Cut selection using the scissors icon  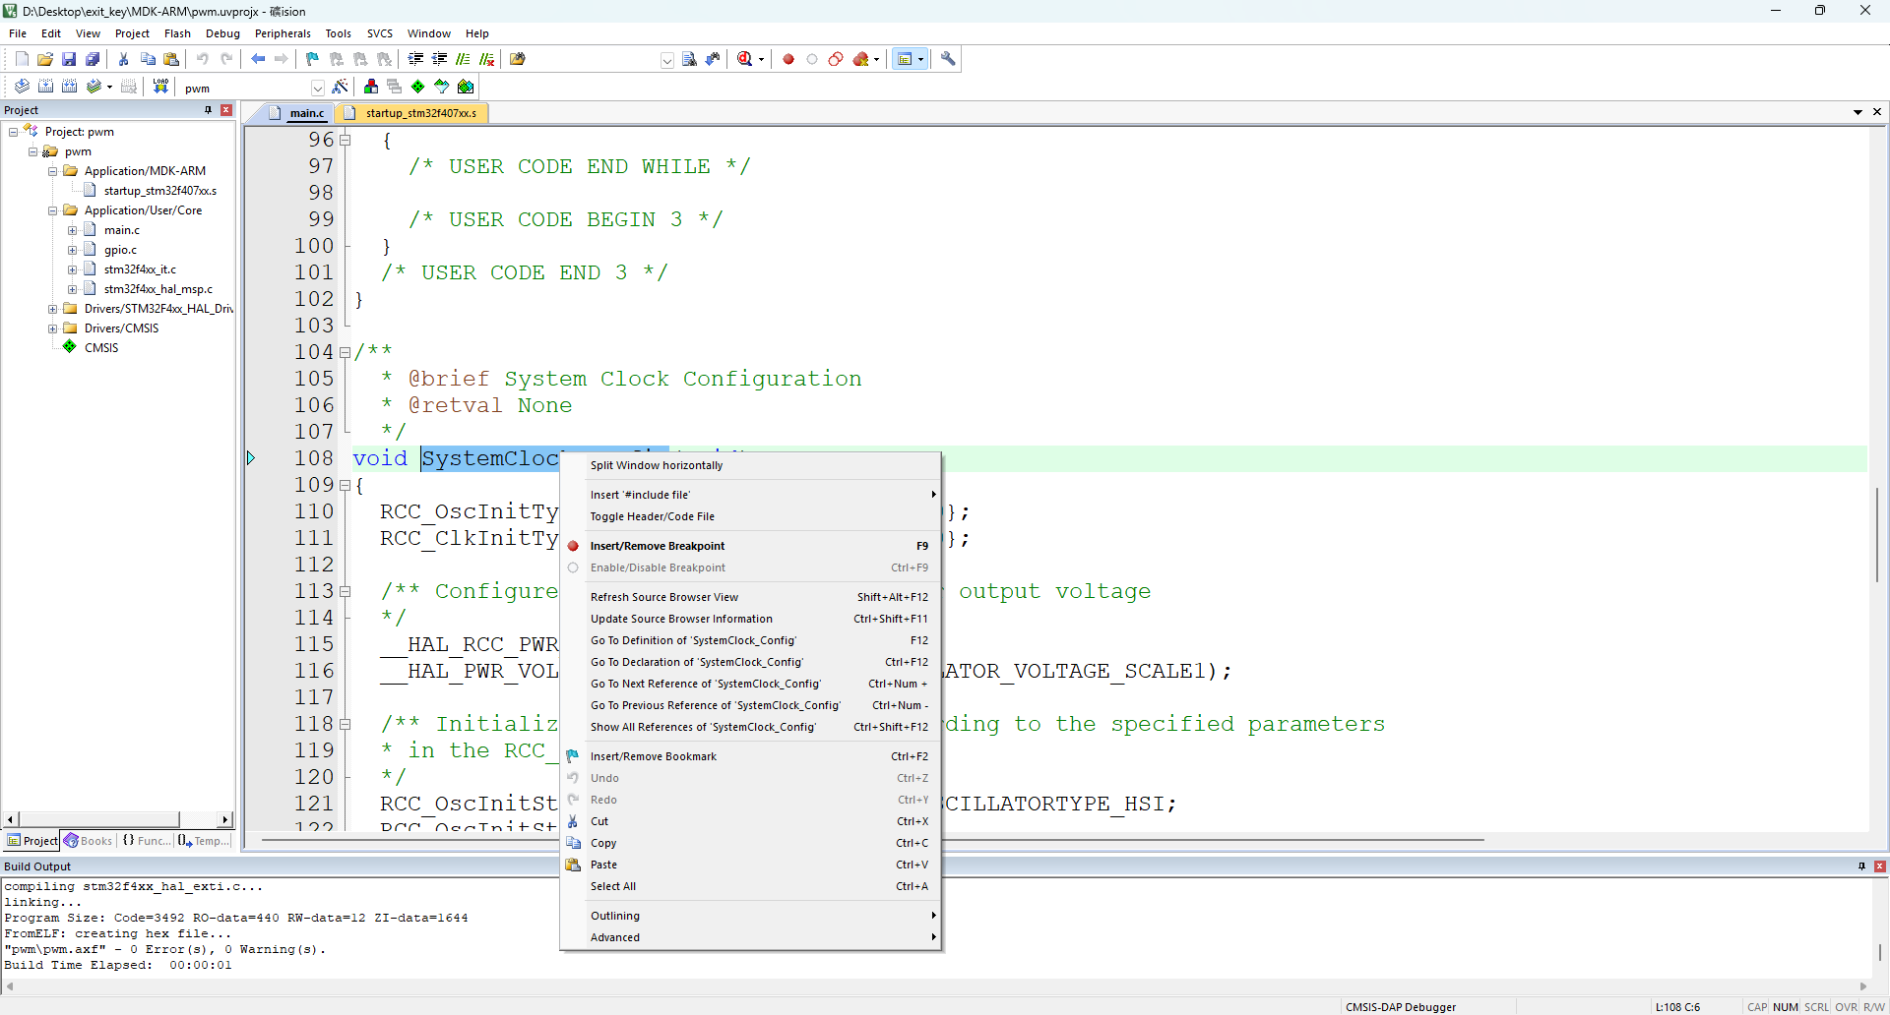point(124,59)
